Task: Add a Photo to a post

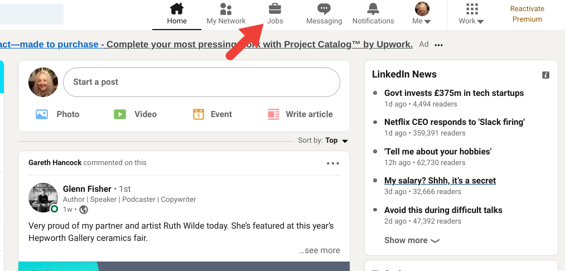Action: 57,114
